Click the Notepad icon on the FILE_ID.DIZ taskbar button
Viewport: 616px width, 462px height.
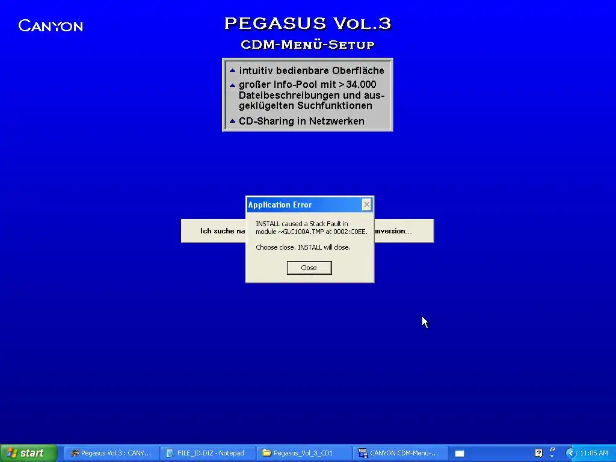[170, 453]
